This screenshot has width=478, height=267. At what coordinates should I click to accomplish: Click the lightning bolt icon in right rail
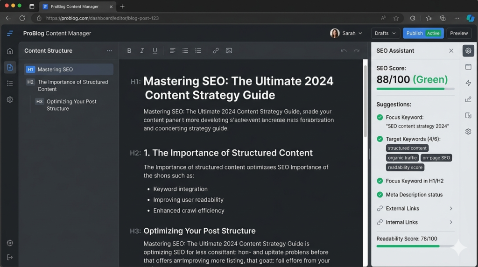[x=468, y=83]
